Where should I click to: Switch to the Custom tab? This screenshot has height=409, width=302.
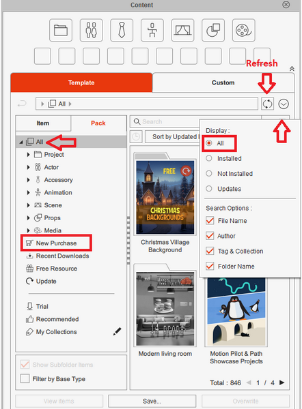point(223,82)
